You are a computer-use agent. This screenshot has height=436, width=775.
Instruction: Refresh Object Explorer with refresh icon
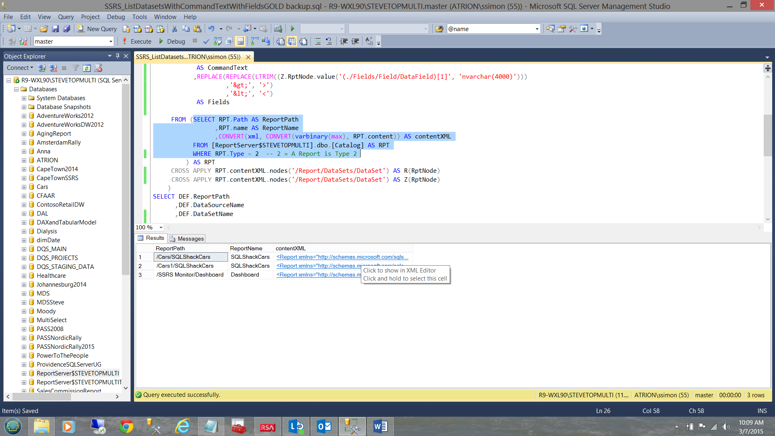(86, 68)
